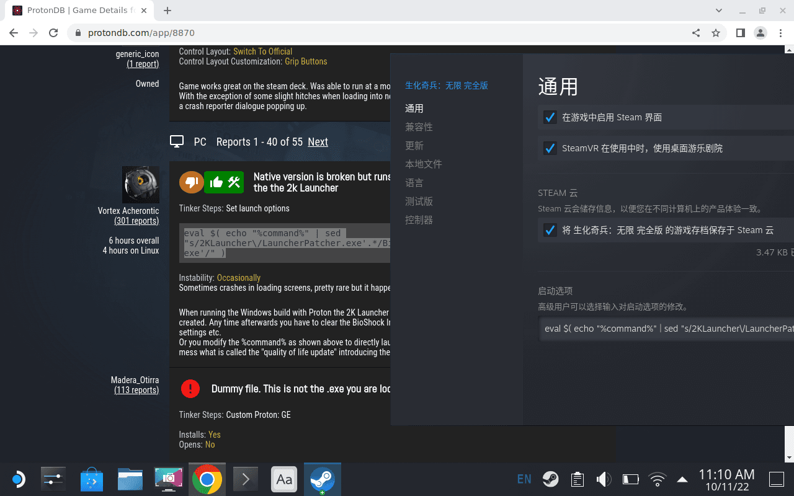
Task: Click the green thumbs-up tinker badge
Action: click(x=223, y=182)
